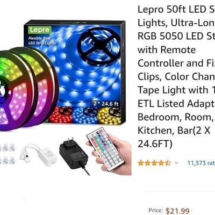Click the orange star rating icons

(x=154, y=163)
